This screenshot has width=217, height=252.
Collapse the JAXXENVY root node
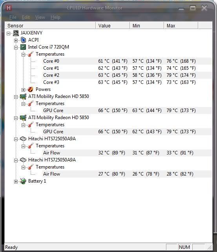click(x=8, y=33)
